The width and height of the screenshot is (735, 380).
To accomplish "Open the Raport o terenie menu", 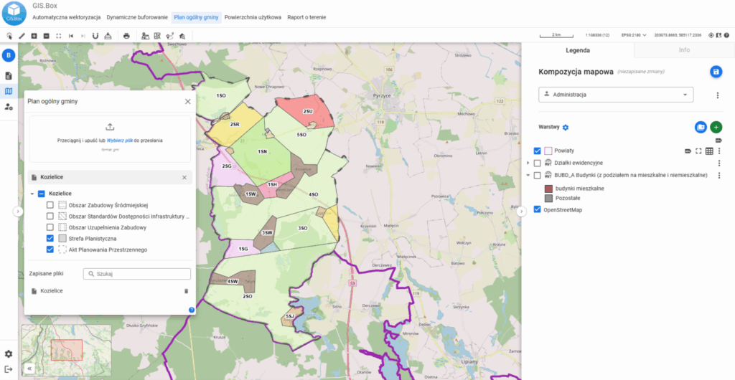I will pos(306,16).
